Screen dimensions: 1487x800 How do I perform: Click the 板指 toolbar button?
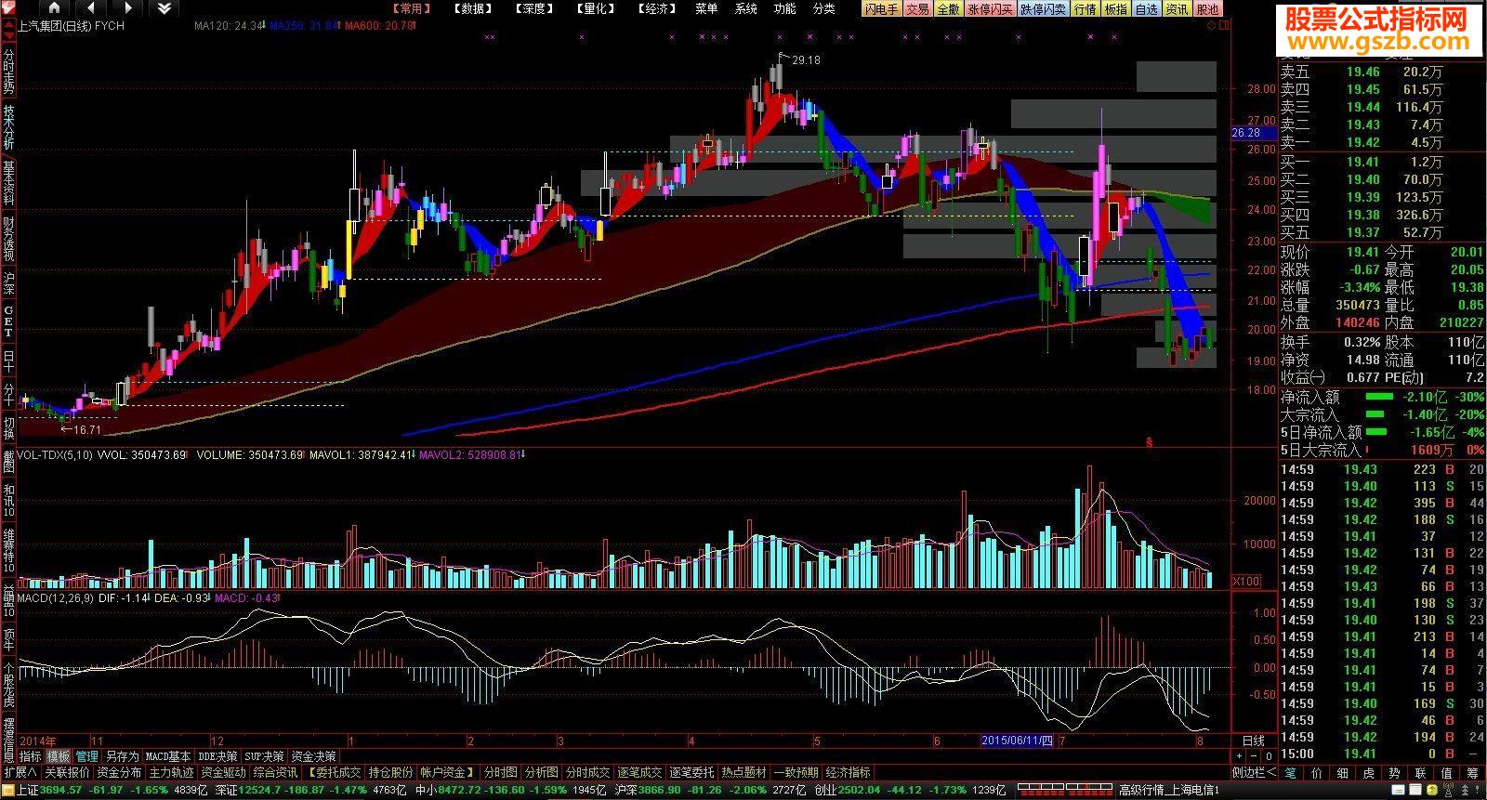click(x=1115, y=9)
